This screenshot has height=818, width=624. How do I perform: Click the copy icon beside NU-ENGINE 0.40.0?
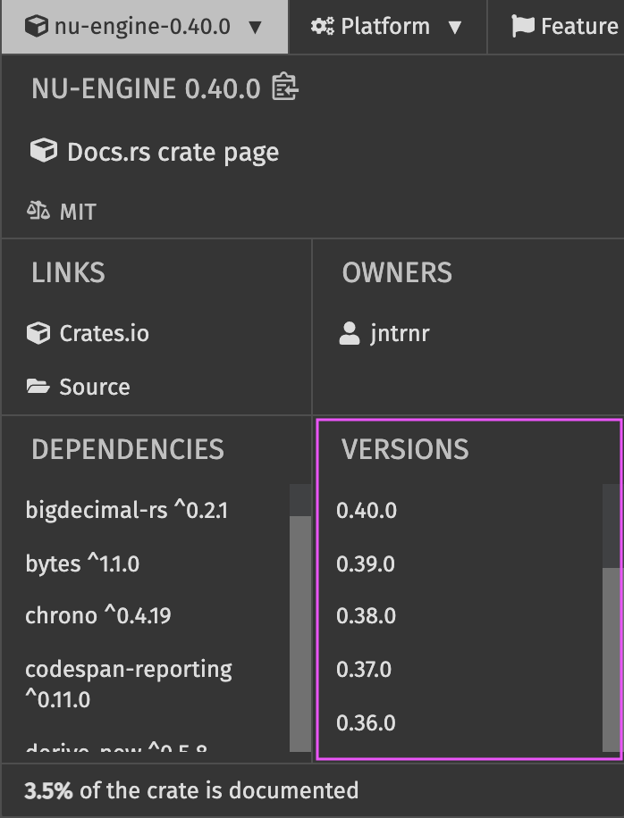tap(284, 88)
